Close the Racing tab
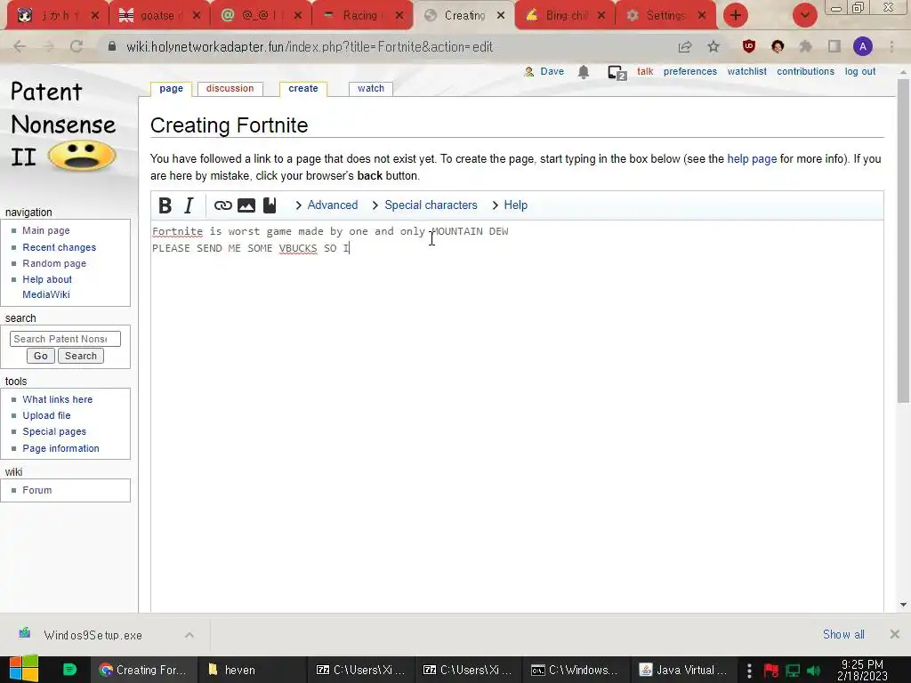 pyautogui.click(x=399, y=16)
